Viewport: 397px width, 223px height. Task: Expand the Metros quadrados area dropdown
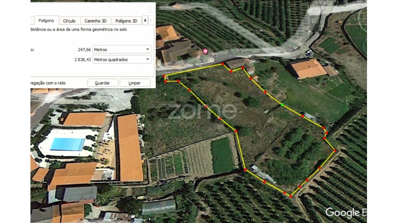point(122,59)
